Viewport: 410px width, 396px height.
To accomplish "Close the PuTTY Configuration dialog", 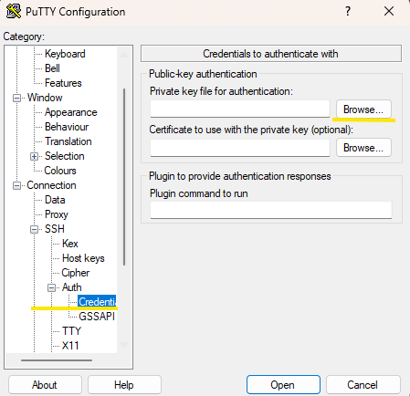I will tap(389, 11).
